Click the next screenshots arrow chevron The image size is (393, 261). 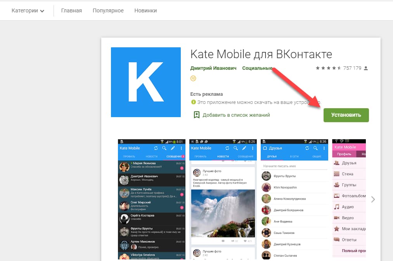(x=373, y=199)
